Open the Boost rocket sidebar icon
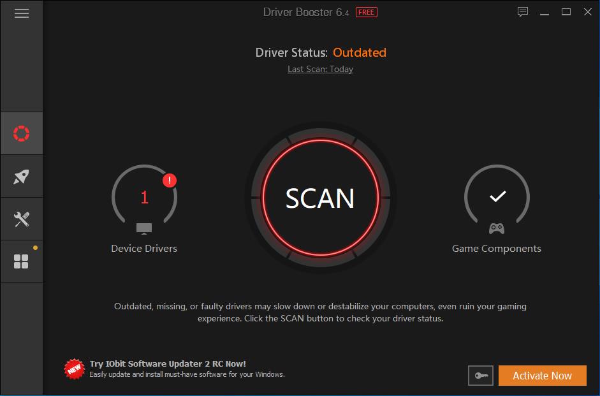 tap(22, 177)
